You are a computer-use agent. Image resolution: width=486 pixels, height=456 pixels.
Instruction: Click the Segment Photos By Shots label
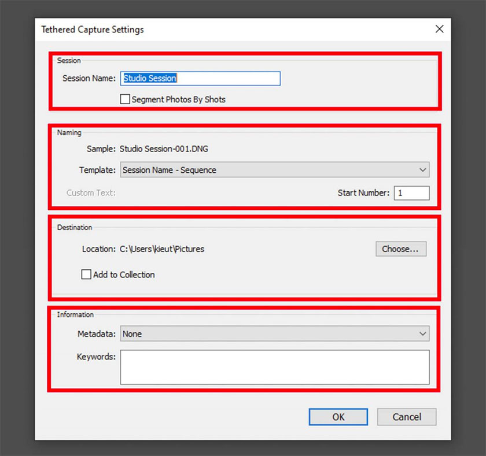(179, 99)
